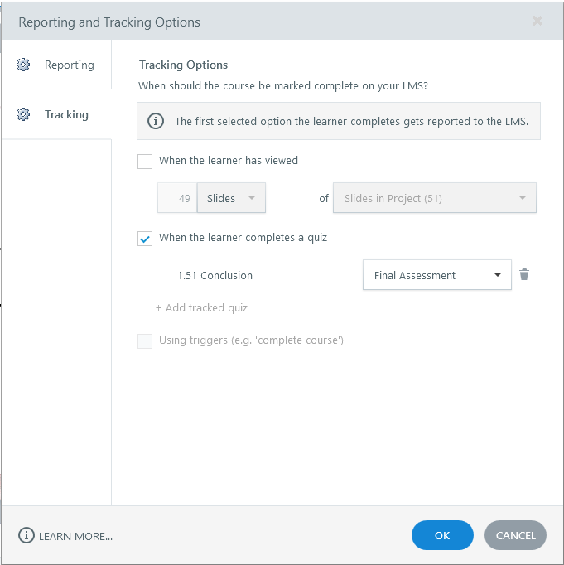Open the LEARN MORE... link
Viewport: 564px width, 565px height.
75,536
